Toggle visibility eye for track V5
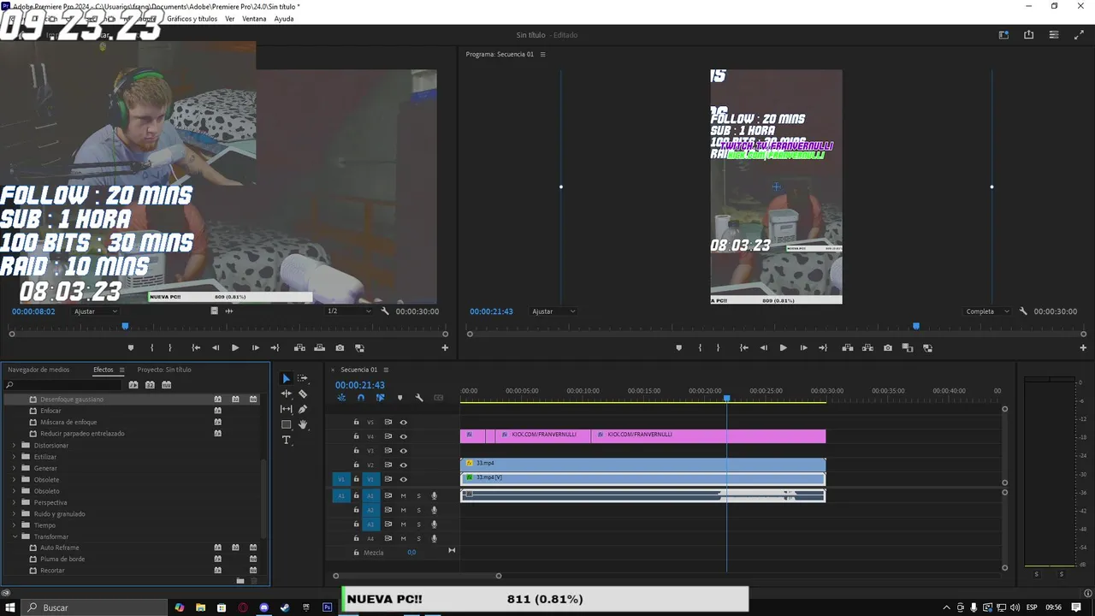The width and height of the screenshot is (1095, 616). (x=403, y=422)
